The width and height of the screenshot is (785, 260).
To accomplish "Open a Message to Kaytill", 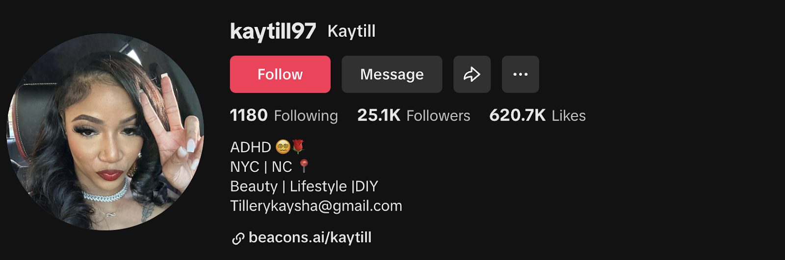I will click(392, 74).
